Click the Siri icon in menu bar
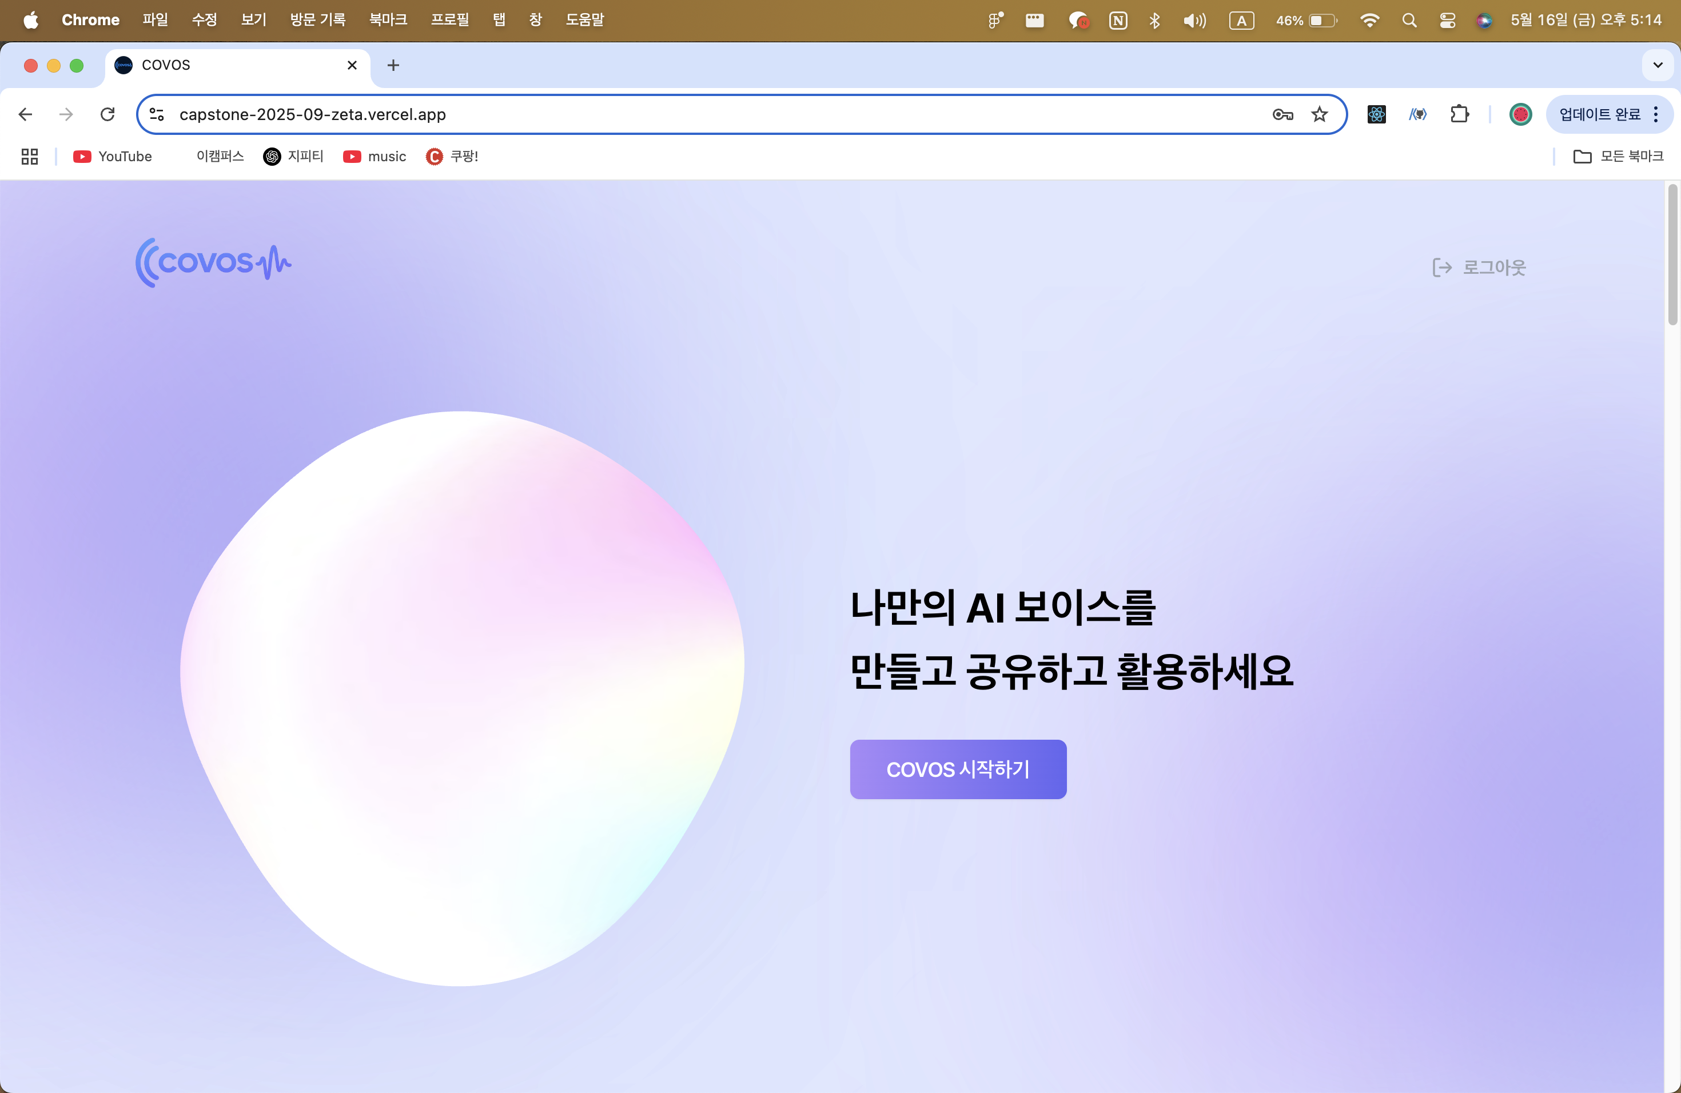Screen dimensions: 1681x1093 [x=1484, y=21]
